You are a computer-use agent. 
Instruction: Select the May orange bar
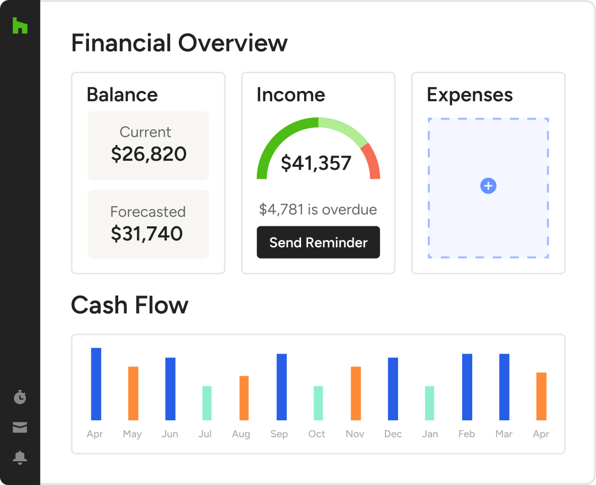pyautogui.click(x=133, y=393)
